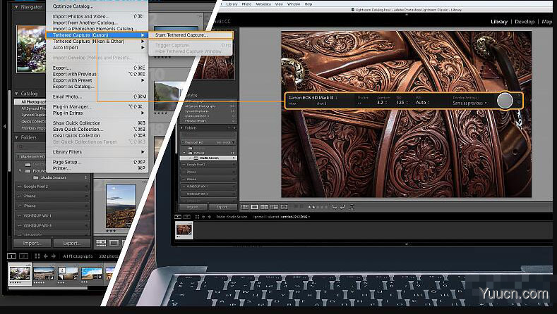557x314 pixels.
Task: Select first thumbnail in the left filmstrip
Action: click(18, 273)
